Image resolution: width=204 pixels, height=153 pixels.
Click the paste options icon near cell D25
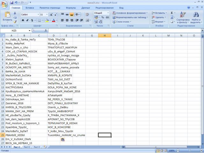tap(63, 140)
